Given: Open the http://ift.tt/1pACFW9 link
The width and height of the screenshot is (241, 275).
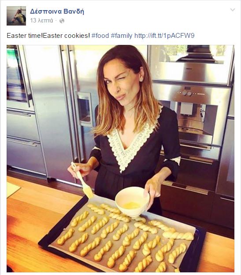Looking at the screenshot, I should click(x=164, y=36).
